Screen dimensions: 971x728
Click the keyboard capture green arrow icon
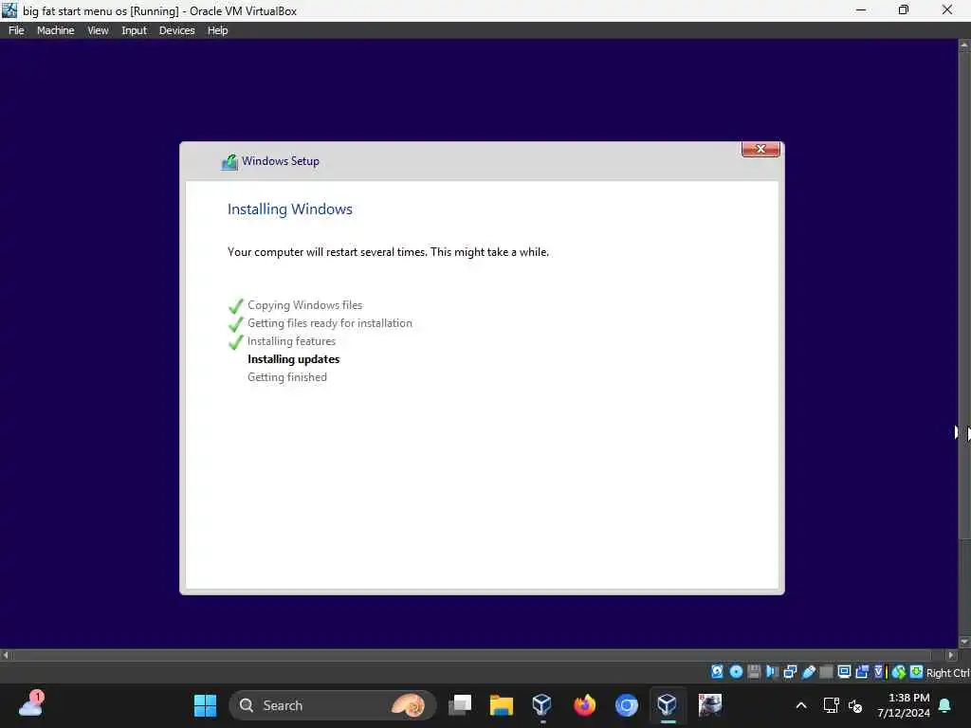tap(917, 672)
